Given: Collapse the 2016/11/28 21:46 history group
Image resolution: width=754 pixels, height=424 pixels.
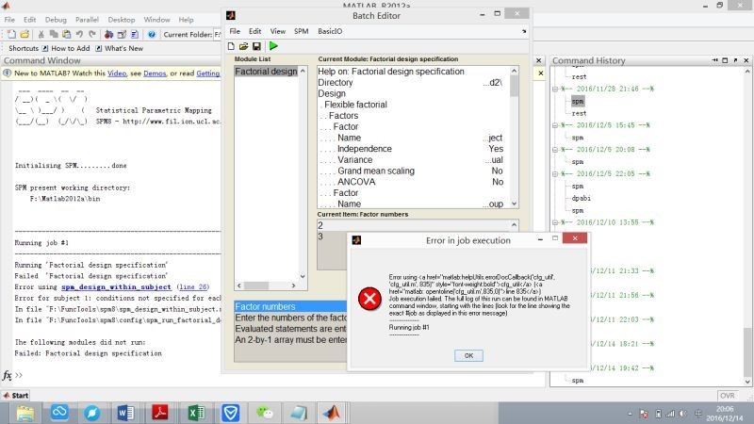Looking at the screenshot, I should (555, 89).
